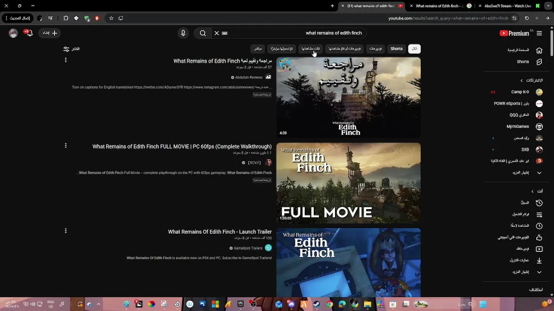Select the Watched (تمّت مشاهدتها) filter chip
The height and width of the screenshot is (311, 554).
pyautogui.click(x=311, y=49)
